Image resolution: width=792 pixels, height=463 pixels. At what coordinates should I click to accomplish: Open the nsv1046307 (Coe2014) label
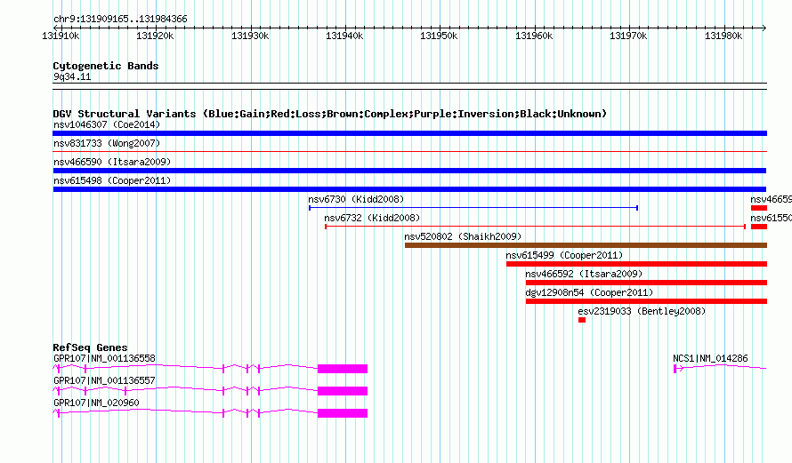(x=107, y=124)
